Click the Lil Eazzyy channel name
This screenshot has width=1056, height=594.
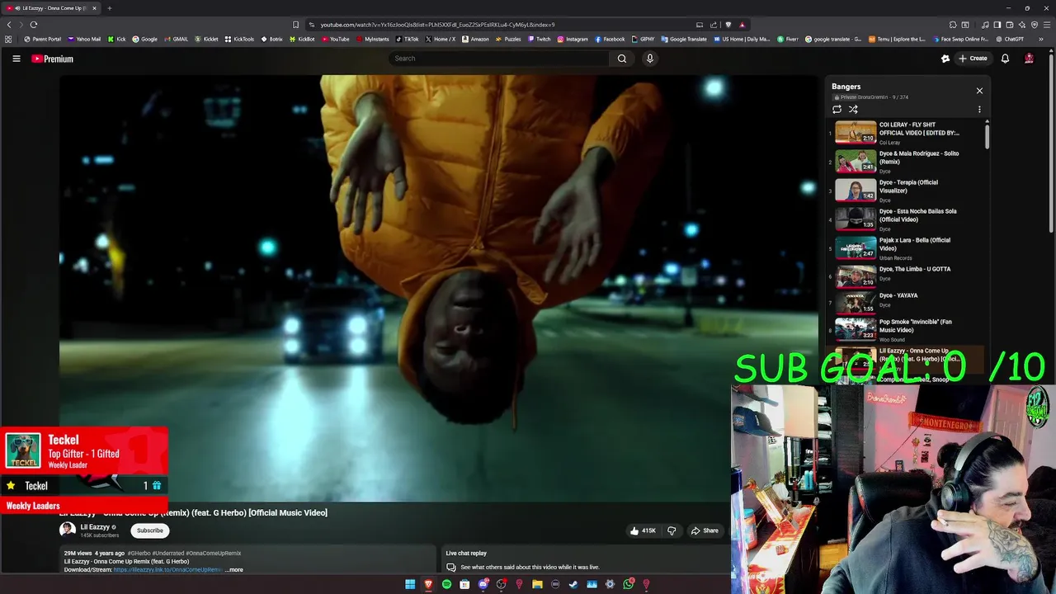(x=95, y=527)
